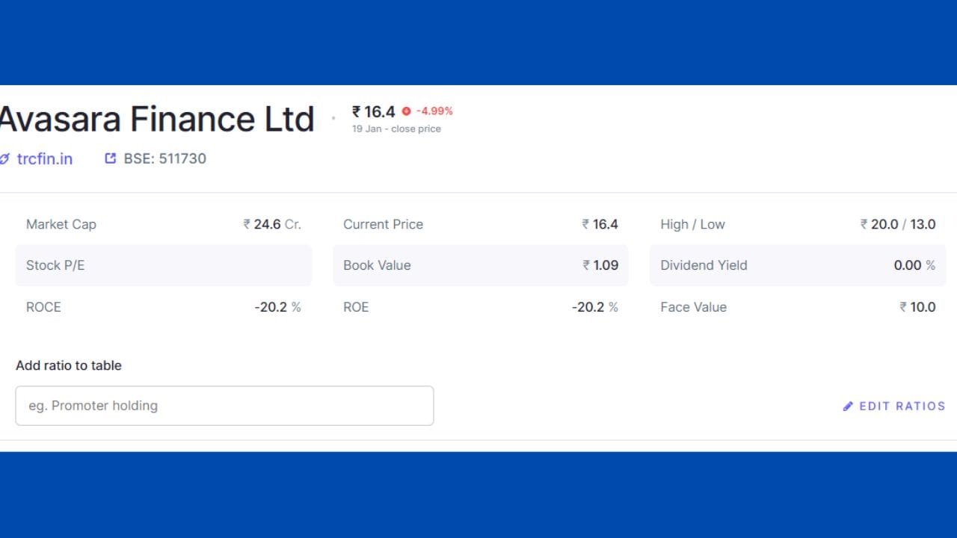
Task: Click the pencil icon for editing ratios
Action: point(848,406)
